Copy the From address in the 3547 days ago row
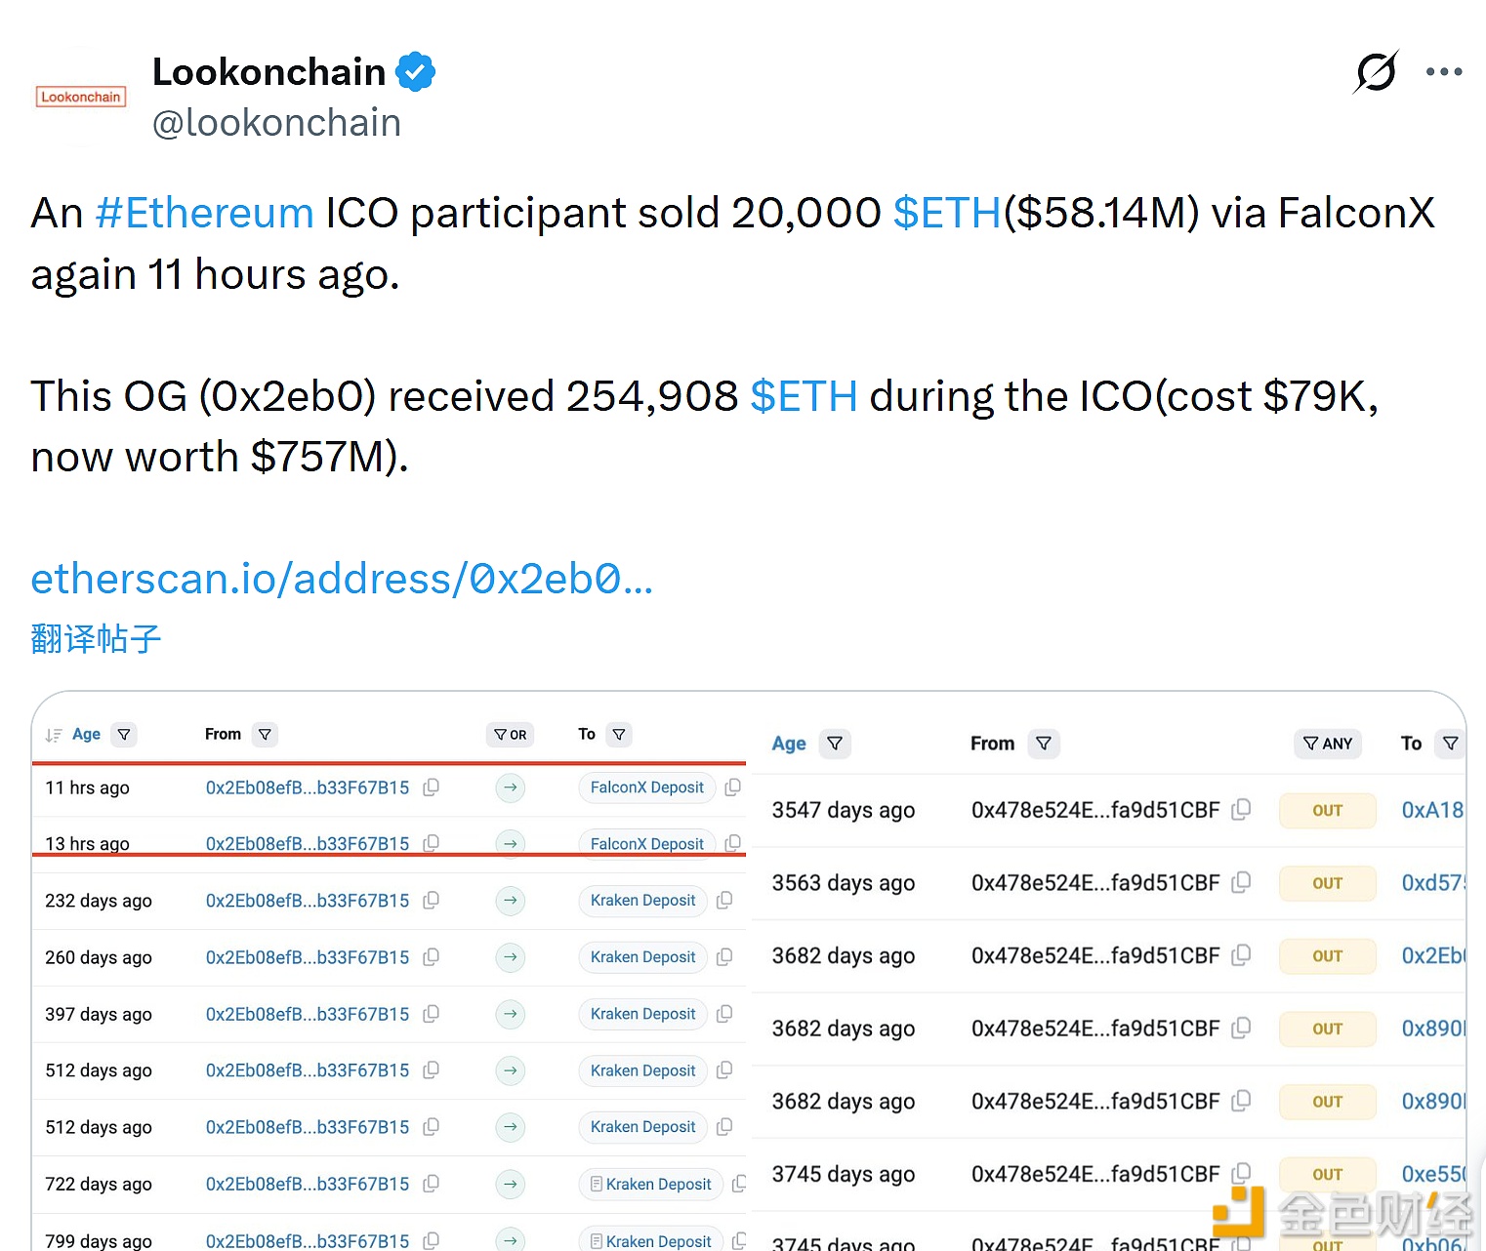 click(x=1241, y=810)
